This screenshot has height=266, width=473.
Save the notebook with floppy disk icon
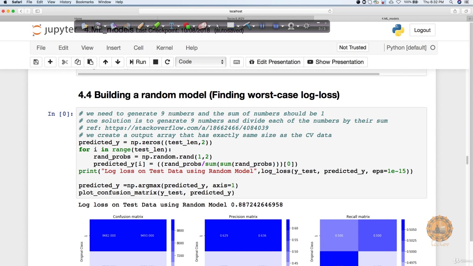[36, 62]
